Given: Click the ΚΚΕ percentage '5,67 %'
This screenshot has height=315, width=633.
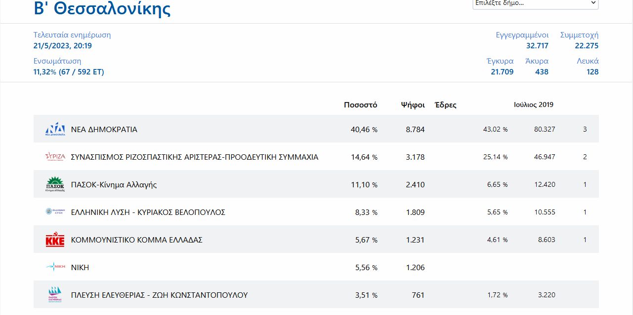Looking at the screenshot, I should [x=366, y=240].
